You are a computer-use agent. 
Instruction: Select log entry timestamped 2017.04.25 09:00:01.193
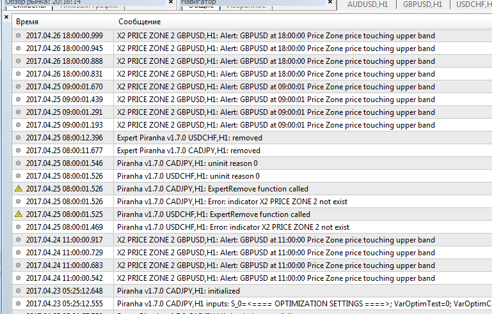252,125
